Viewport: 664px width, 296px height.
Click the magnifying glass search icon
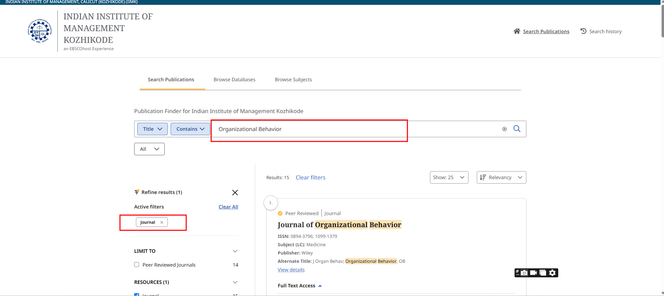click(517, 129)
